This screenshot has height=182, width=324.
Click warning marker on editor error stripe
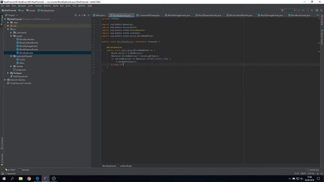click(x=319, y=43)
